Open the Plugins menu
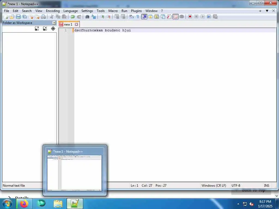 click(136, 11)
